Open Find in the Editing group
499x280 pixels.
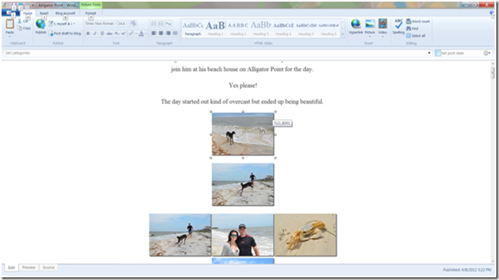click(x=412, y=29)
